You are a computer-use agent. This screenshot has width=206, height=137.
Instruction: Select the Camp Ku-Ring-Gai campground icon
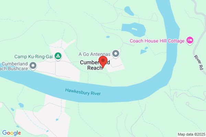pos(58,56)
